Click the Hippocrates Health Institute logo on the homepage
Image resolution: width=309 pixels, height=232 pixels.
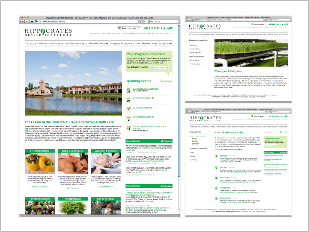coord(48,32)
